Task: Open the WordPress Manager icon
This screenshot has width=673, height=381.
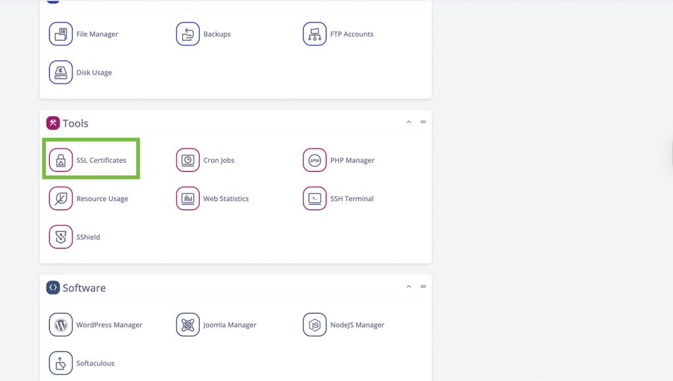Action: (x=60, y=325)
